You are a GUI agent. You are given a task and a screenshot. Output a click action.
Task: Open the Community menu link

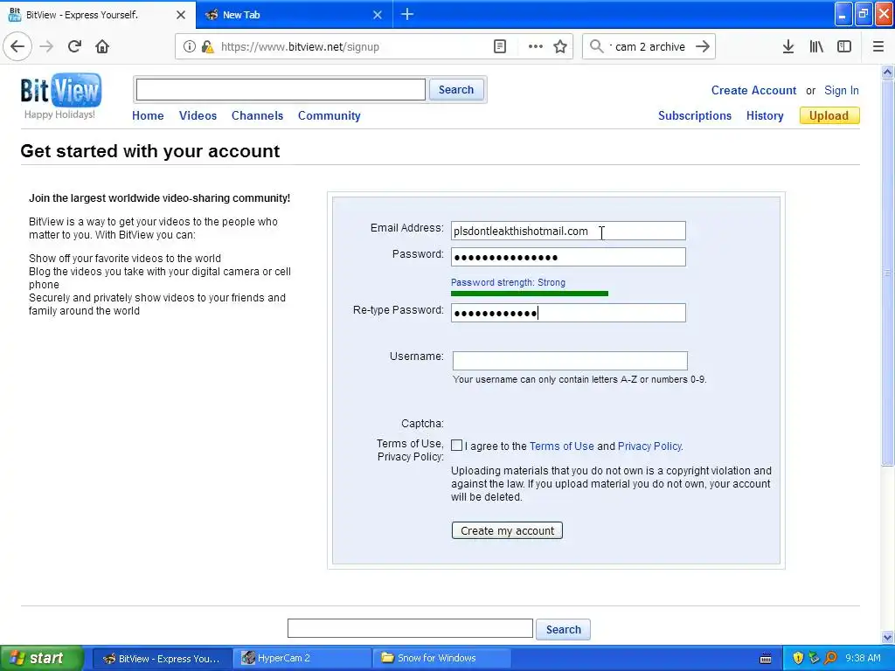tap(330, 116)
